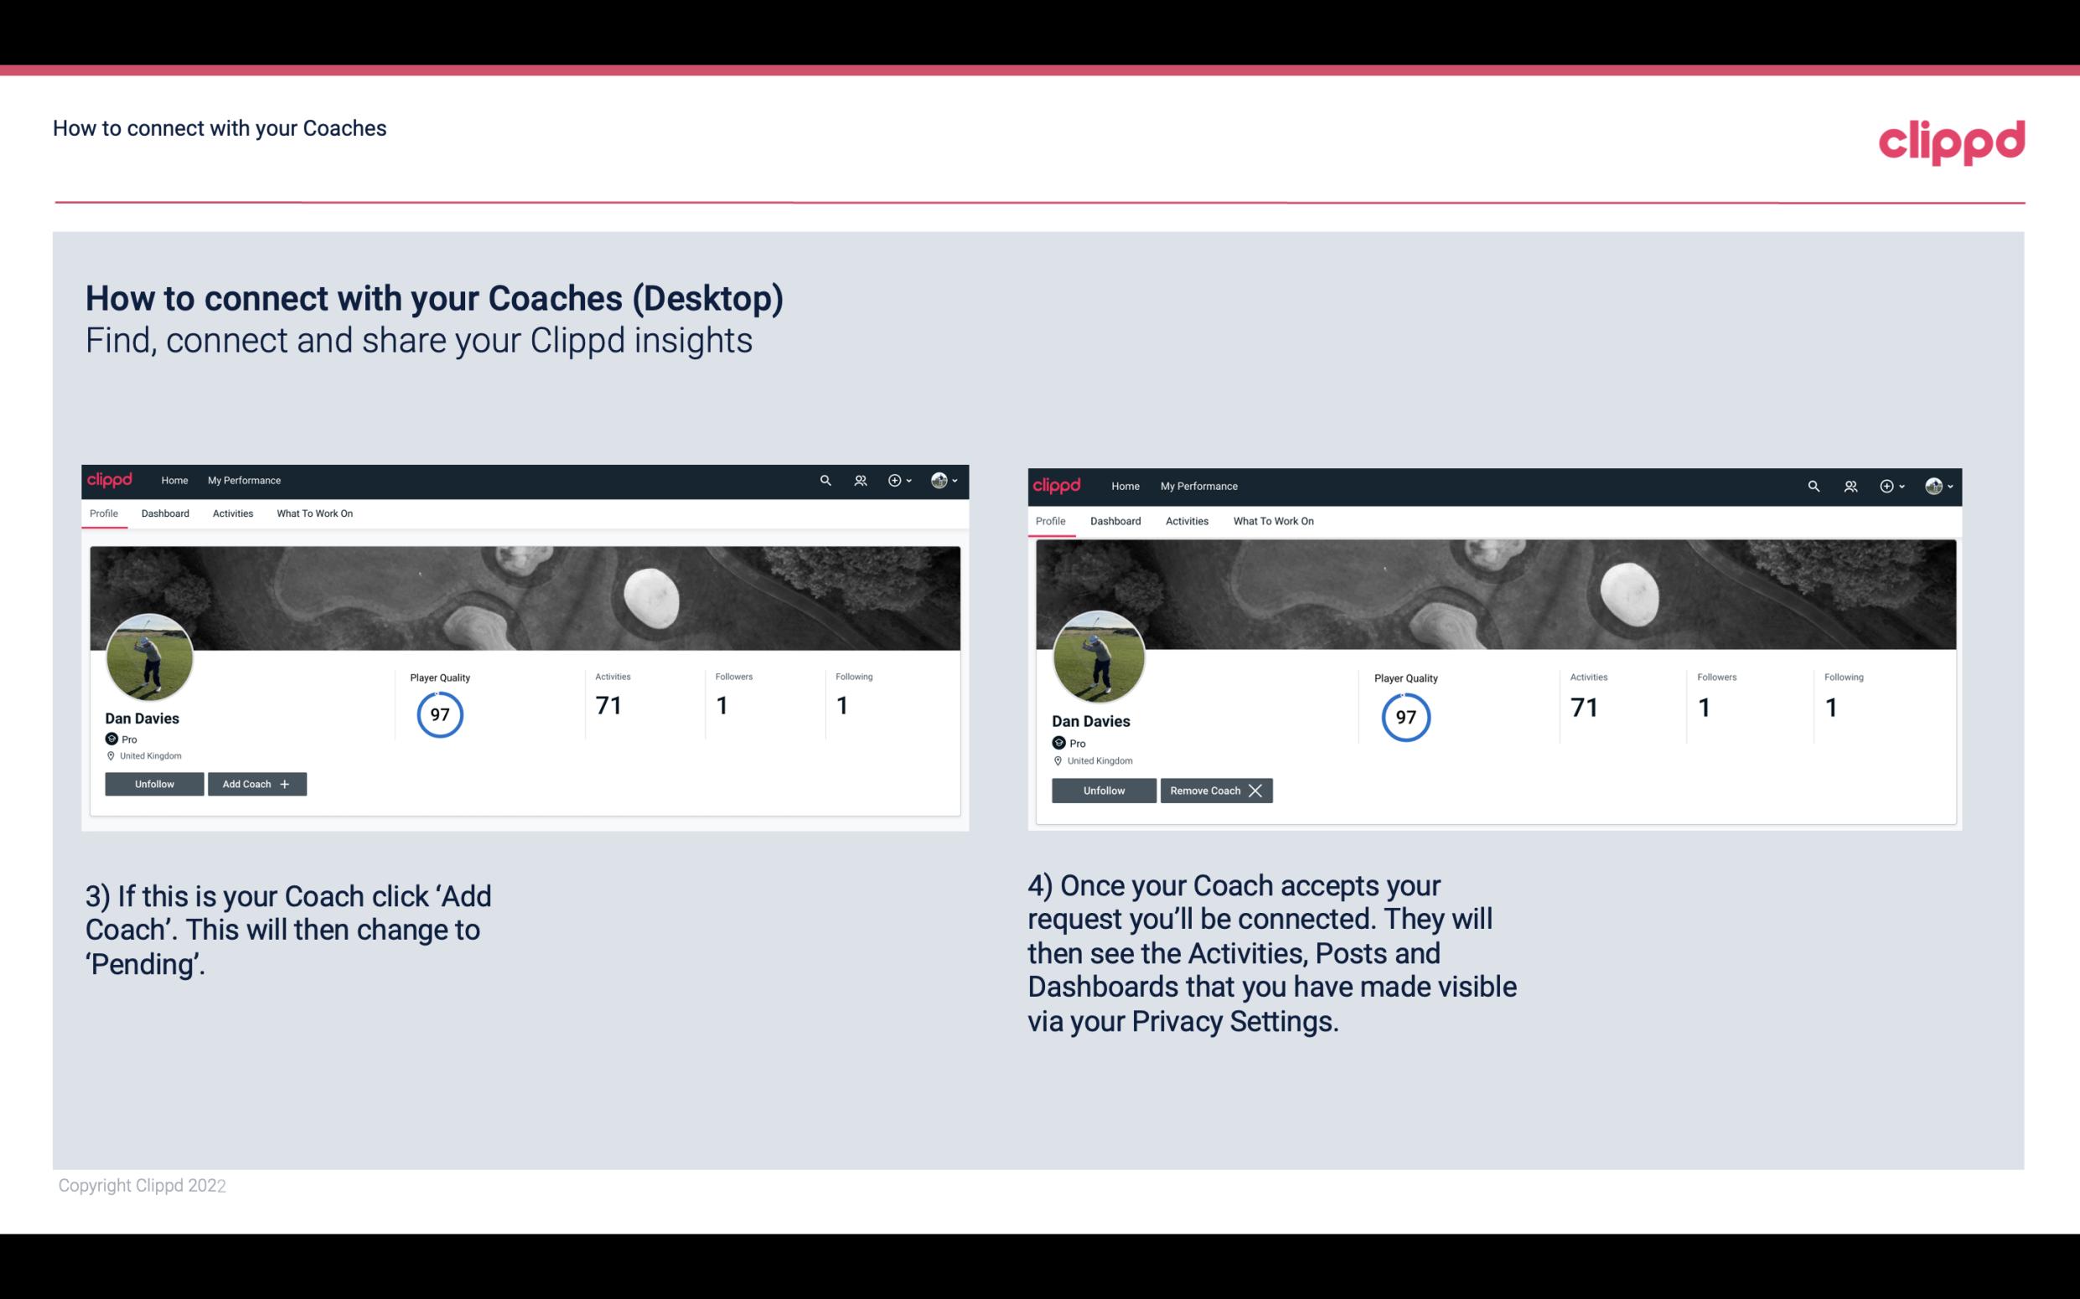Open 'What To Work On' tab left panel
Image resolution: width=2080 pixels, height=1299 pixels.
click(x=313, y=513)
